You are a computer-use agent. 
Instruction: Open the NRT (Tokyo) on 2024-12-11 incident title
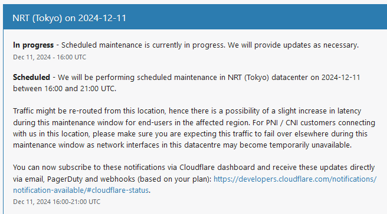point(70,18)
